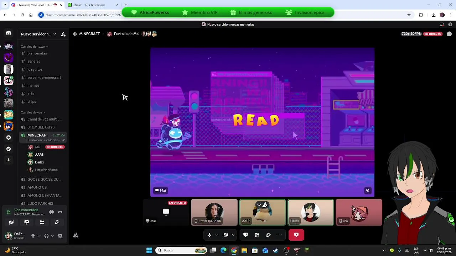
Task: Open input device dropdown in user panel
Action: pos(39,236)
